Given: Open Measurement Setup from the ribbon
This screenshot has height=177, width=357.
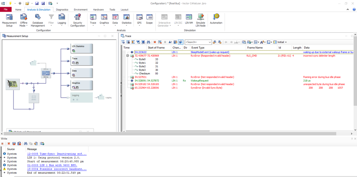Looking at the screenshot, I should [9, 20].
